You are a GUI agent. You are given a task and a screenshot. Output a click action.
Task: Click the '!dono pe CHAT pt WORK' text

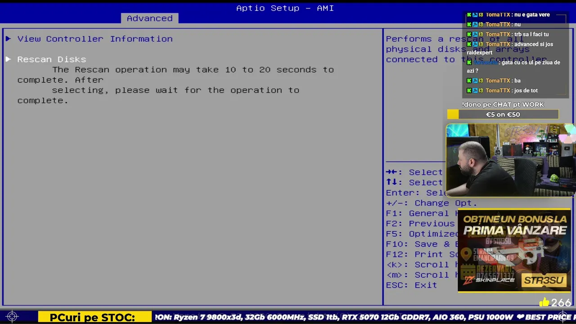tap(503, 104)
